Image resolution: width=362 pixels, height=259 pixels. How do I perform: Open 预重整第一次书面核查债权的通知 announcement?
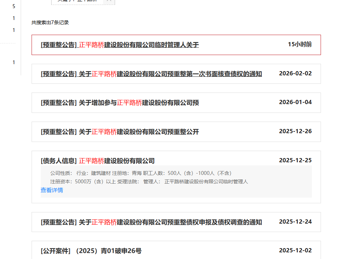tap(151, 74)
